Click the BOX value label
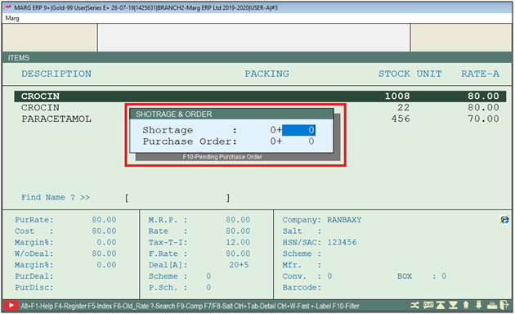This screenshot has height=314, width=515. [405, 276]
